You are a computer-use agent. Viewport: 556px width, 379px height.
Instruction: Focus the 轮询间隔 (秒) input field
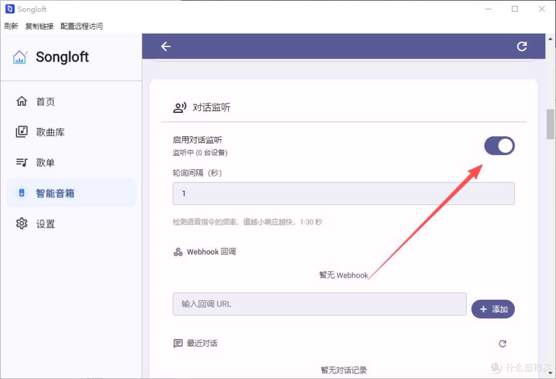click(343, 194)
